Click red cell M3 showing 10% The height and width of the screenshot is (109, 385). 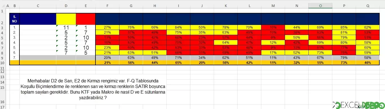(273, 27)
